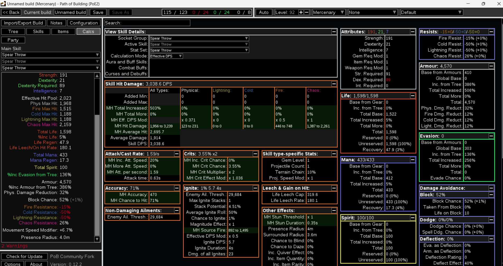503x266 pixels.
Task: Collapse the Attributes section
Action: (x=413, y=32)
